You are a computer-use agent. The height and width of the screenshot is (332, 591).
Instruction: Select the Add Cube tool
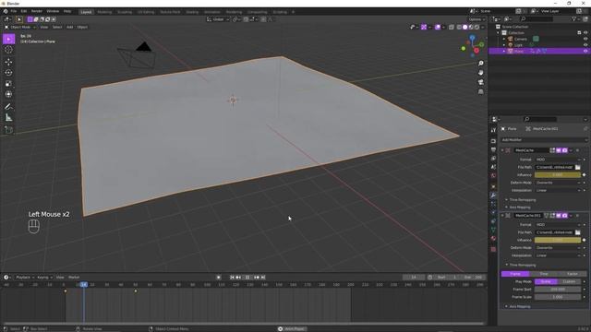click(x=8, y=130)
